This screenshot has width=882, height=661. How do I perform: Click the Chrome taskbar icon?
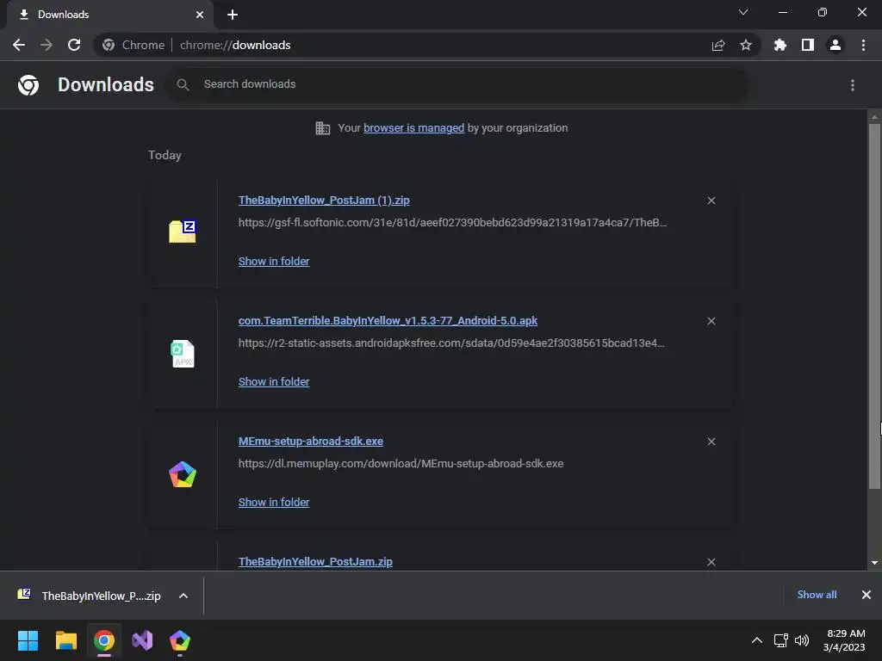(104, 640)
